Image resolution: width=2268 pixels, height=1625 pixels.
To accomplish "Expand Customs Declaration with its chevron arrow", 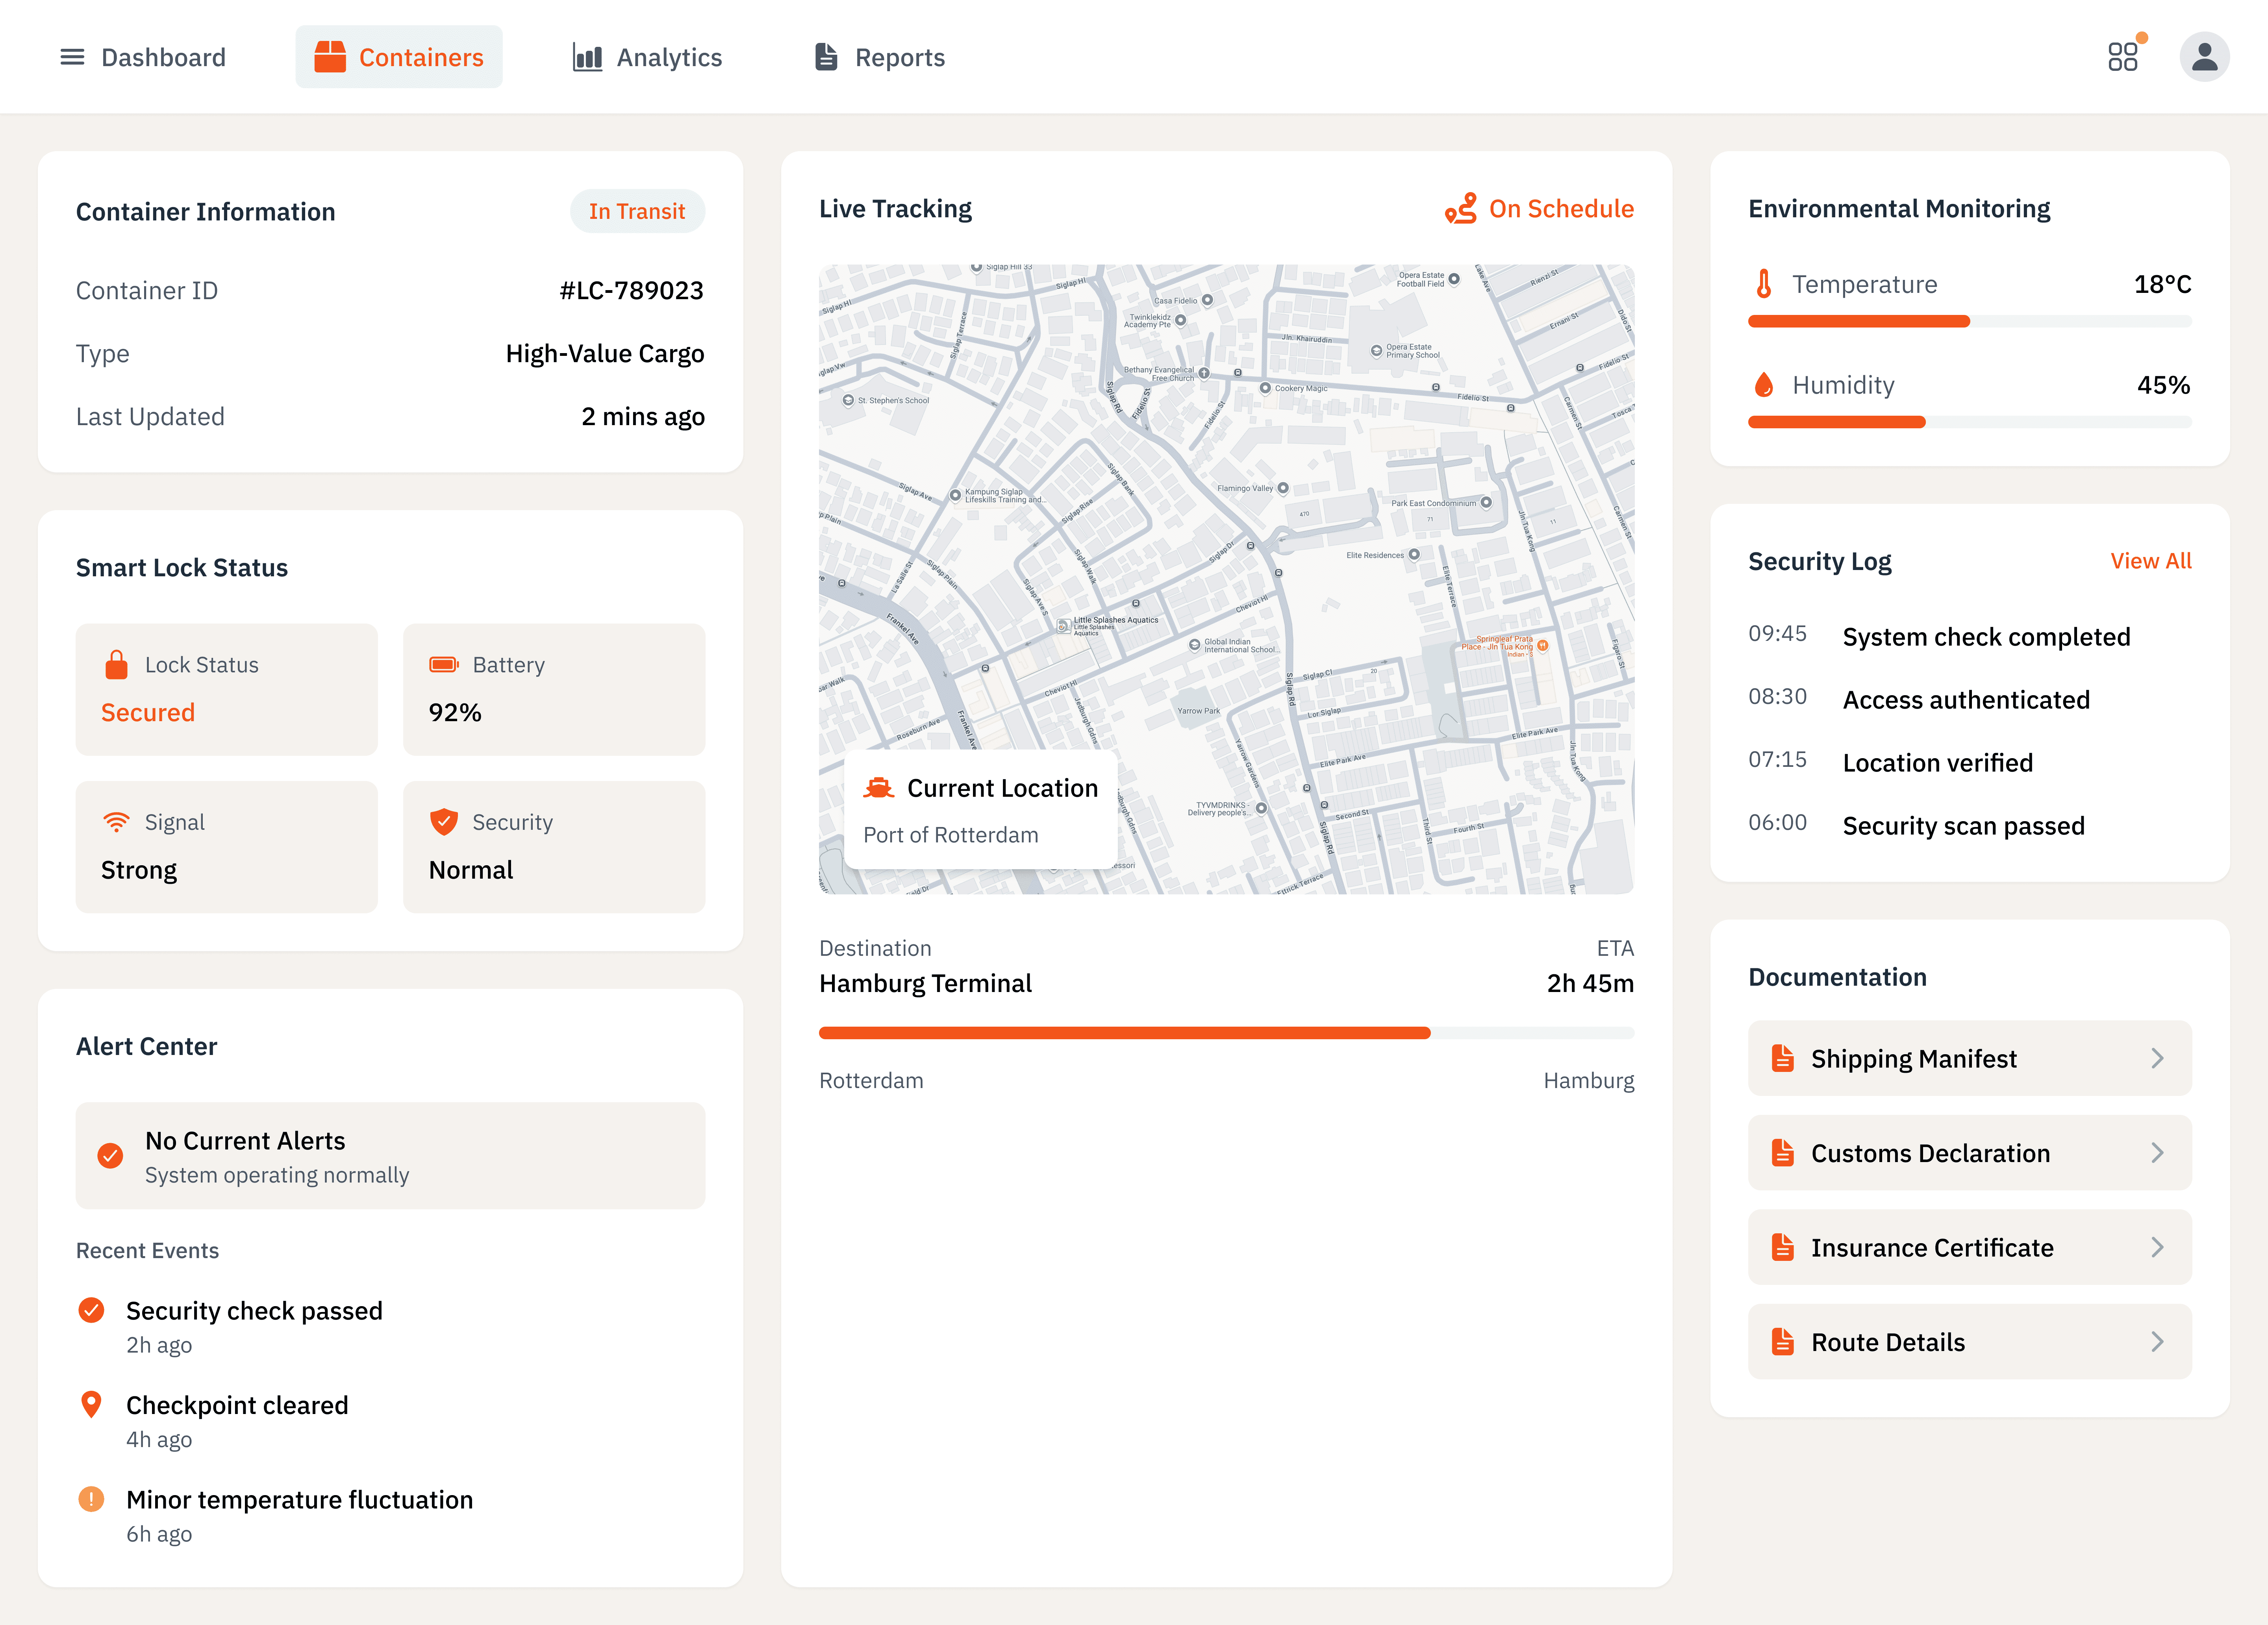I will click(x=2157, y=1153).
